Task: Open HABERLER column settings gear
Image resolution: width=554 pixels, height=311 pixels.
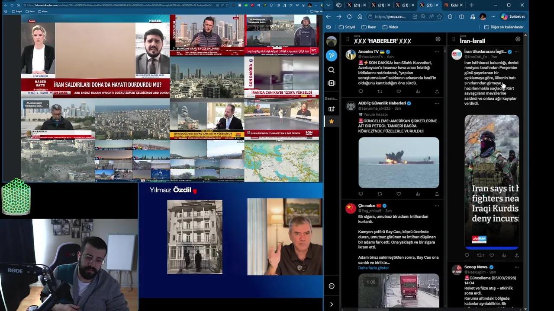Action: pyautogui.click(x=438, y=39)
